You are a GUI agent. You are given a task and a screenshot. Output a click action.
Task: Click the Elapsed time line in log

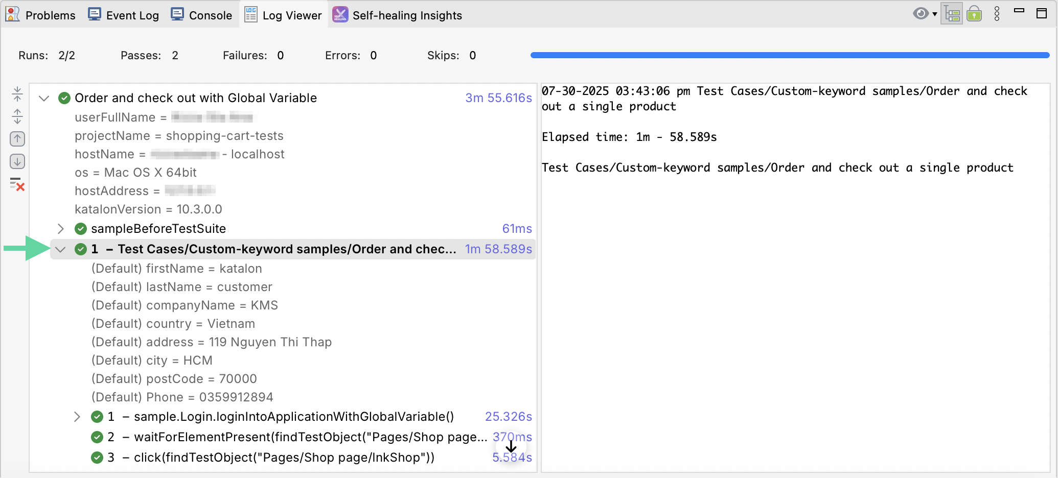click(x=629, y=137)
